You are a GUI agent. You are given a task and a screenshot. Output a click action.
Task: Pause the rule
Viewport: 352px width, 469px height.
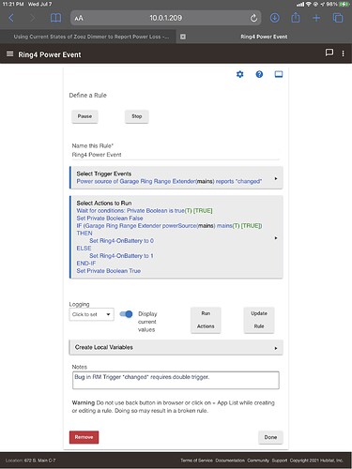84,116
